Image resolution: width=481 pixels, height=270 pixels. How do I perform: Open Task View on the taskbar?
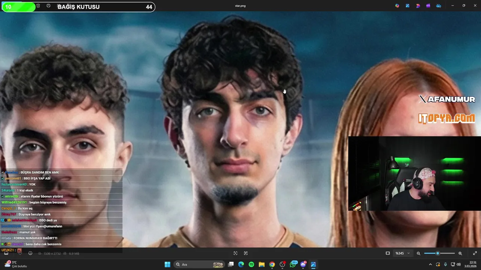pos(231,264)
